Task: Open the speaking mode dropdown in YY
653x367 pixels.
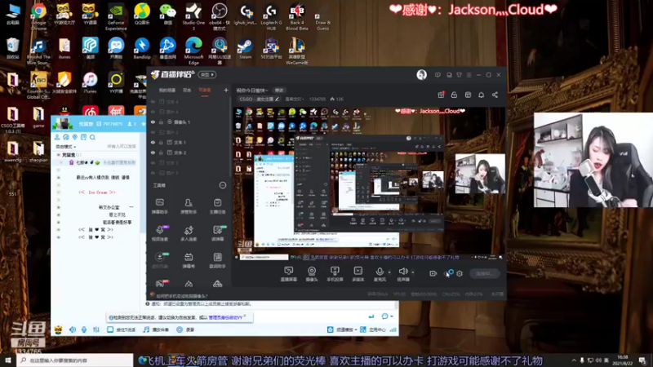Action: pos(66,147)
